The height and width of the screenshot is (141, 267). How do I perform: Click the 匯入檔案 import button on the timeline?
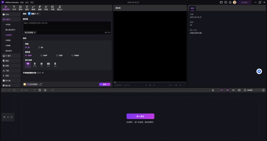(140, 116)
